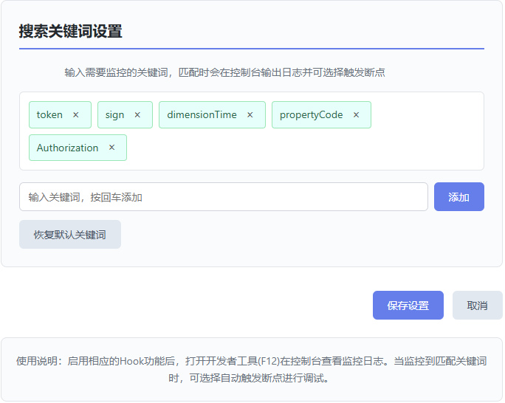Save changes with 保存设置
Image resolution: width=505 pixels, height=403 pixels.
click(408, 306)
